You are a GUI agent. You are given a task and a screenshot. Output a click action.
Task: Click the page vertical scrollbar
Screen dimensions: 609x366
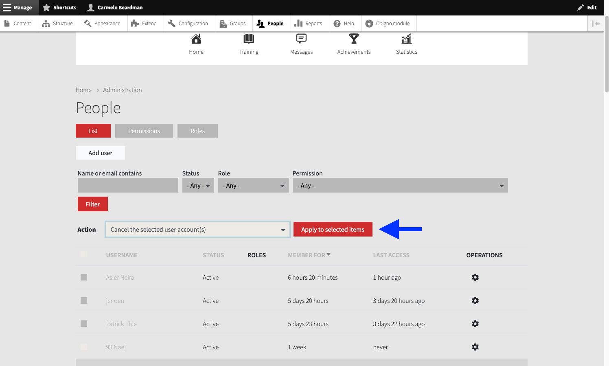[x=607, y=54]
